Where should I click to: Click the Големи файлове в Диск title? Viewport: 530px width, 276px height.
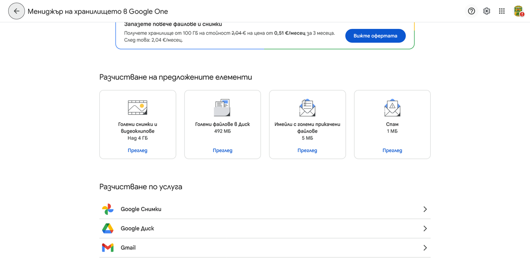coord(222,124)
